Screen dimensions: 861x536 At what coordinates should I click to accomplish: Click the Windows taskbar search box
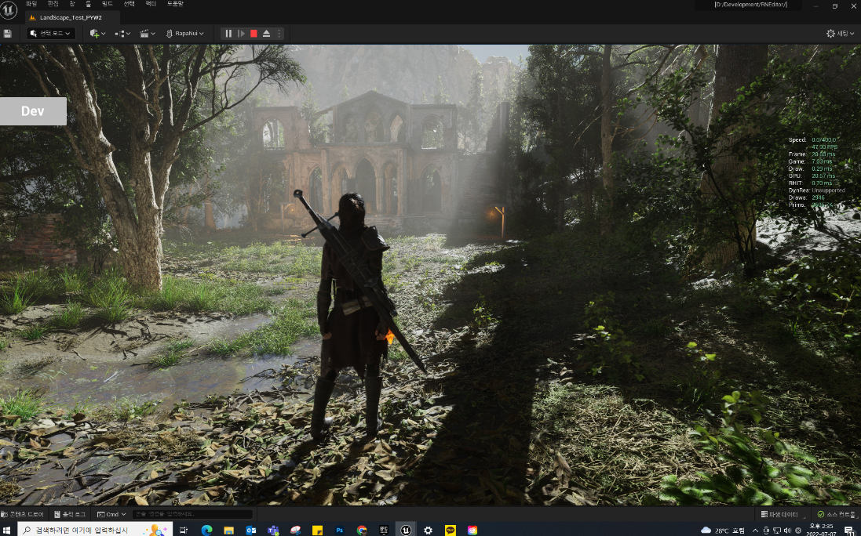[95, 530]
